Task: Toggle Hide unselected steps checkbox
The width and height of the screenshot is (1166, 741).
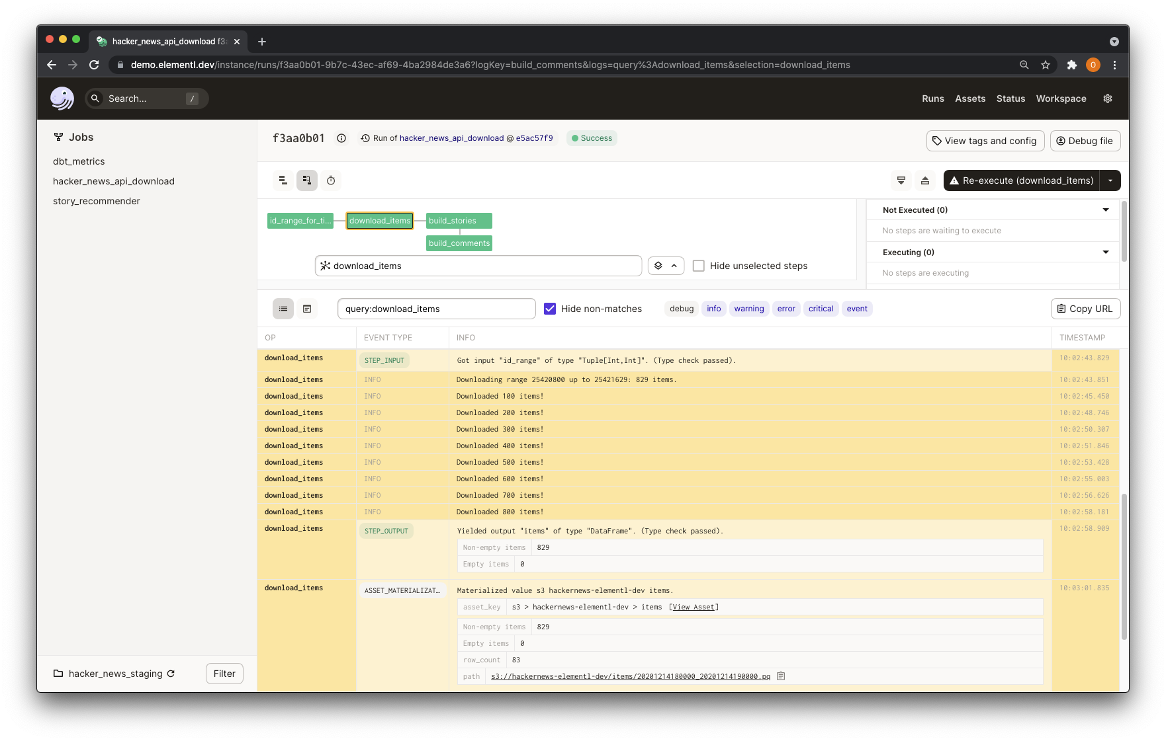Action: point(699,266)
